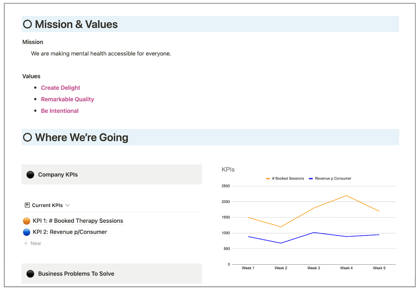
Task: Click the Business Problems To Solve callout
Action: (112, 273)
